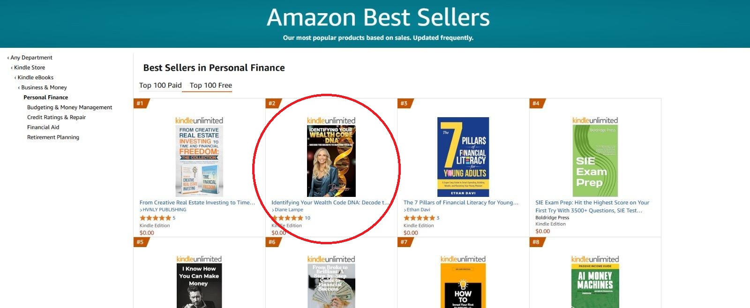
Task: Open the Personal Finance category
Action: [45, 97]
